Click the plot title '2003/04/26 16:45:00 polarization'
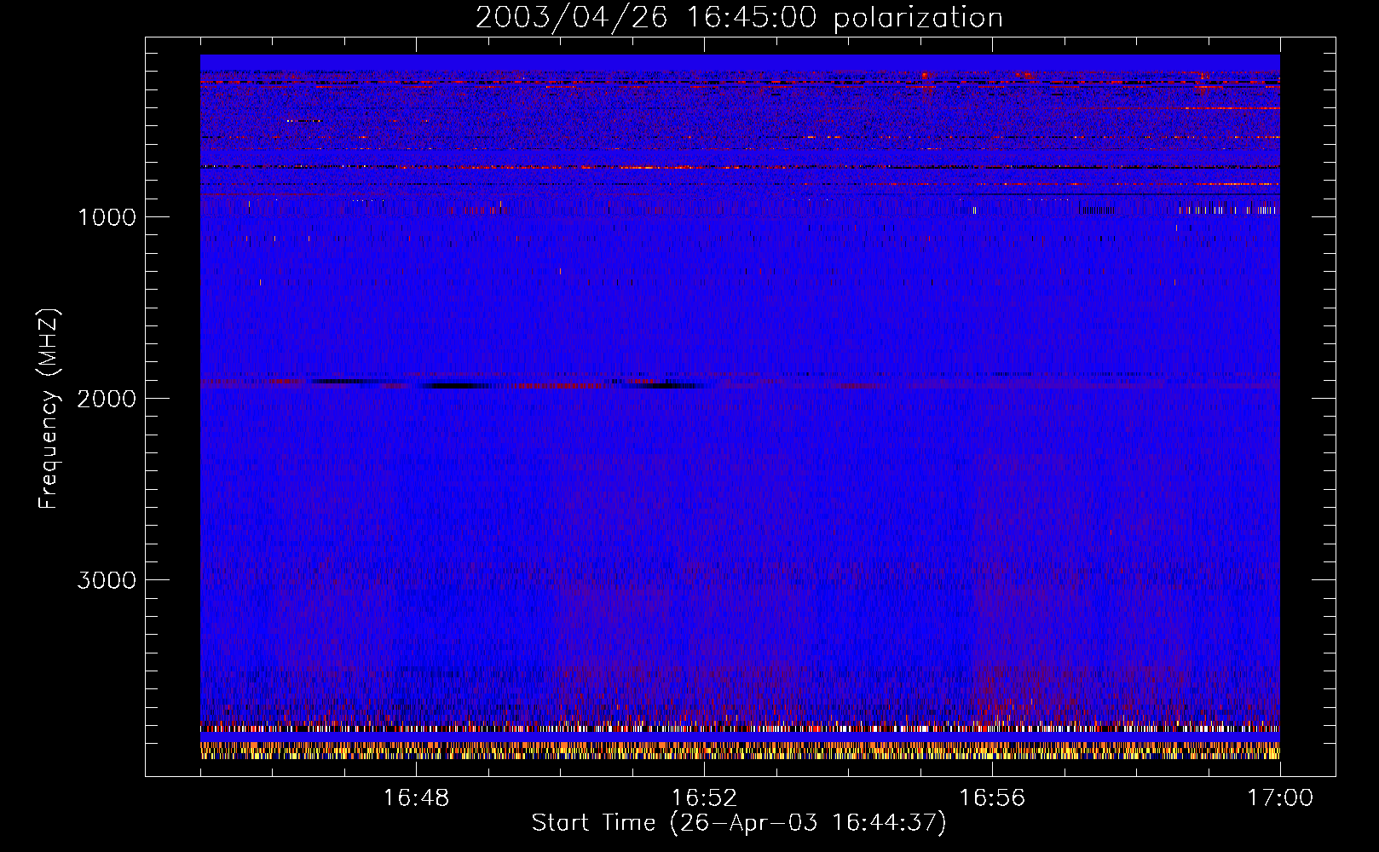Screen dimensions: 1379x852 coord(739,18)
